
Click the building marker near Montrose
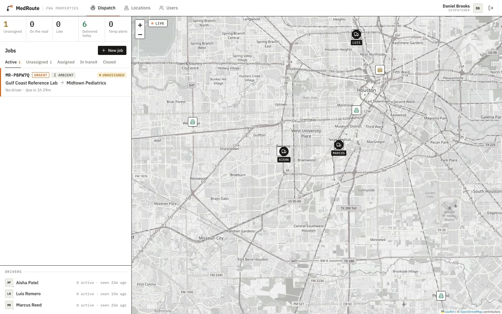click(356, 110)
